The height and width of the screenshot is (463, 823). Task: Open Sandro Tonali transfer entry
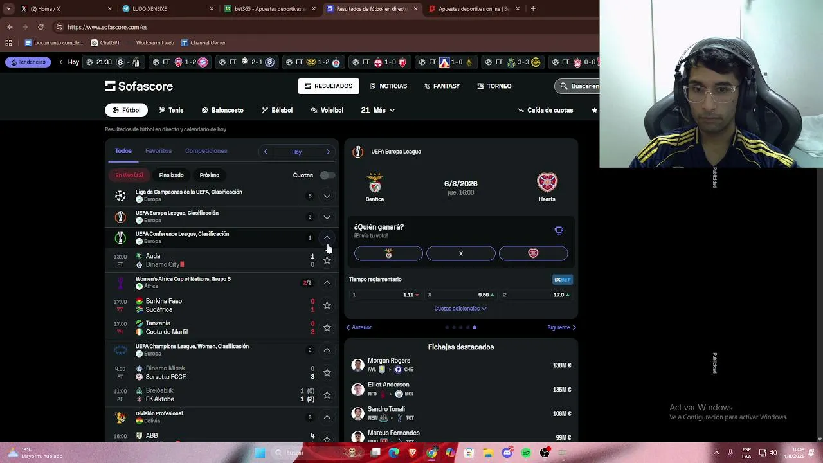click(x=461, y=413)
